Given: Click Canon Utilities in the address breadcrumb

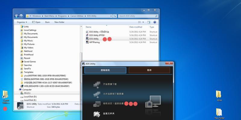Looking at the screenshot, I should tap(77, 16).
